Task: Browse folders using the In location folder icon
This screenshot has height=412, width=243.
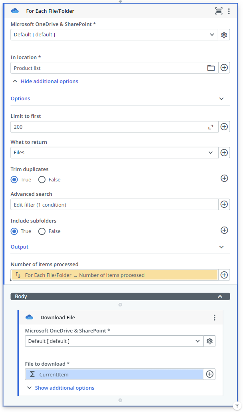Action: 211,68
